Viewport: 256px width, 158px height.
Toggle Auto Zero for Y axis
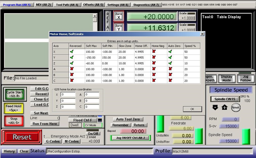tap(170, 57)
